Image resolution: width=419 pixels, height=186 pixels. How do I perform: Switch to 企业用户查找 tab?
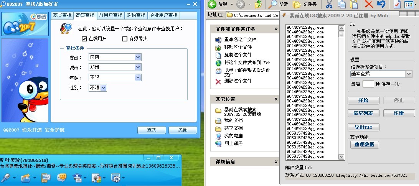click(163, 15)
